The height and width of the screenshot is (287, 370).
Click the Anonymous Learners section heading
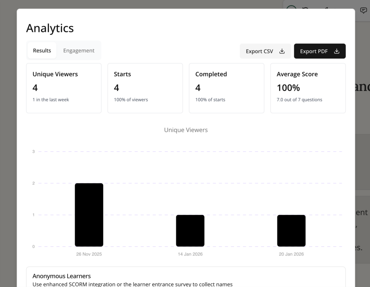61,276
